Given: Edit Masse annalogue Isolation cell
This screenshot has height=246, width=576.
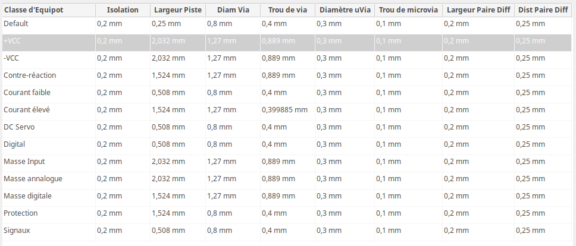Looking at the screenshot, I should coord(123,179).
